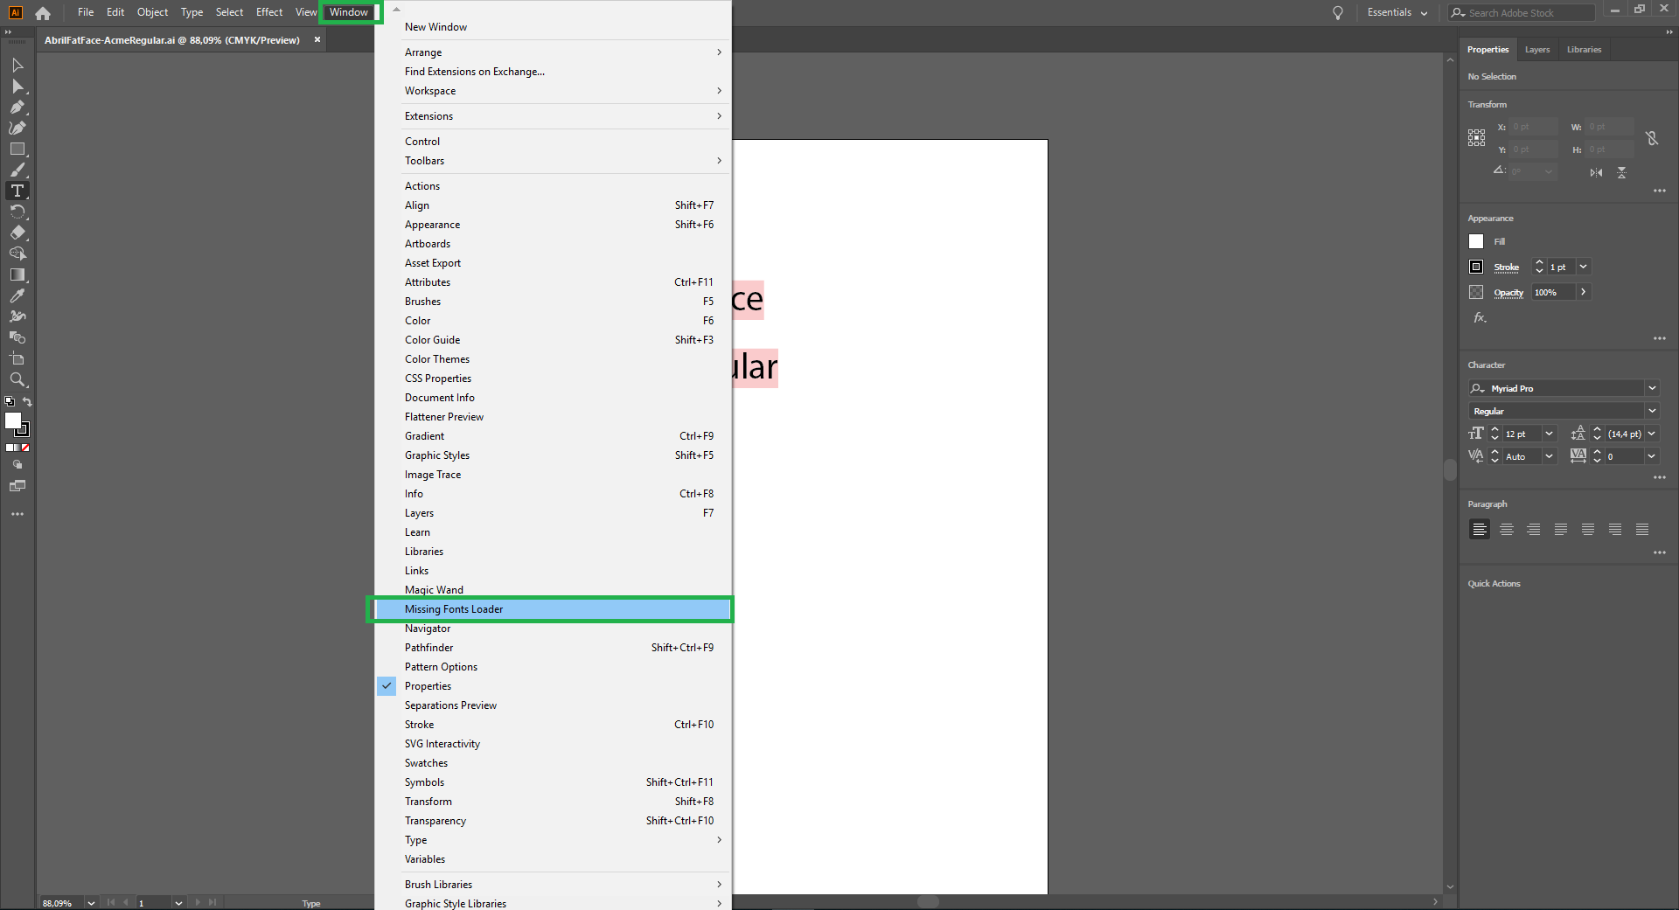Select the Rectangle tool

(17, 149)
